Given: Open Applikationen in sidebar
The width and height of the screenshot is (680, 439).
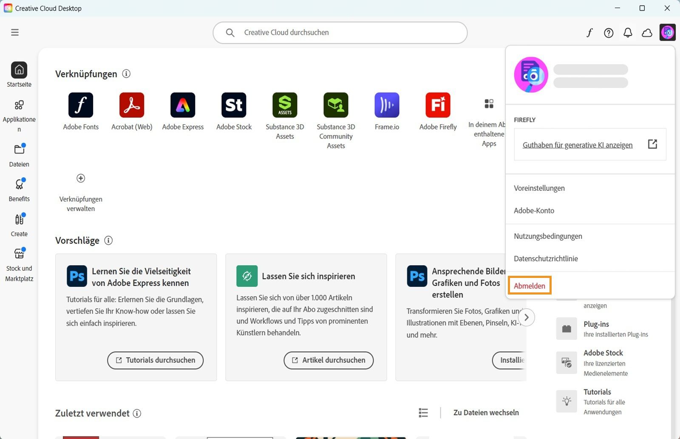Looking at the screenshot, I should [19, 116].
